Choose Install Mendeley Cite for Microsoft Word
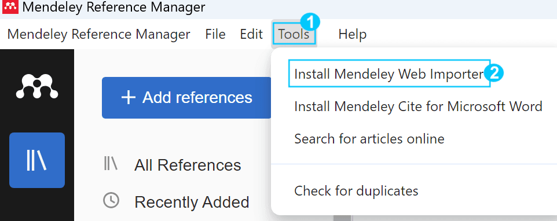 pyautogui.click(x=418, y=106)
